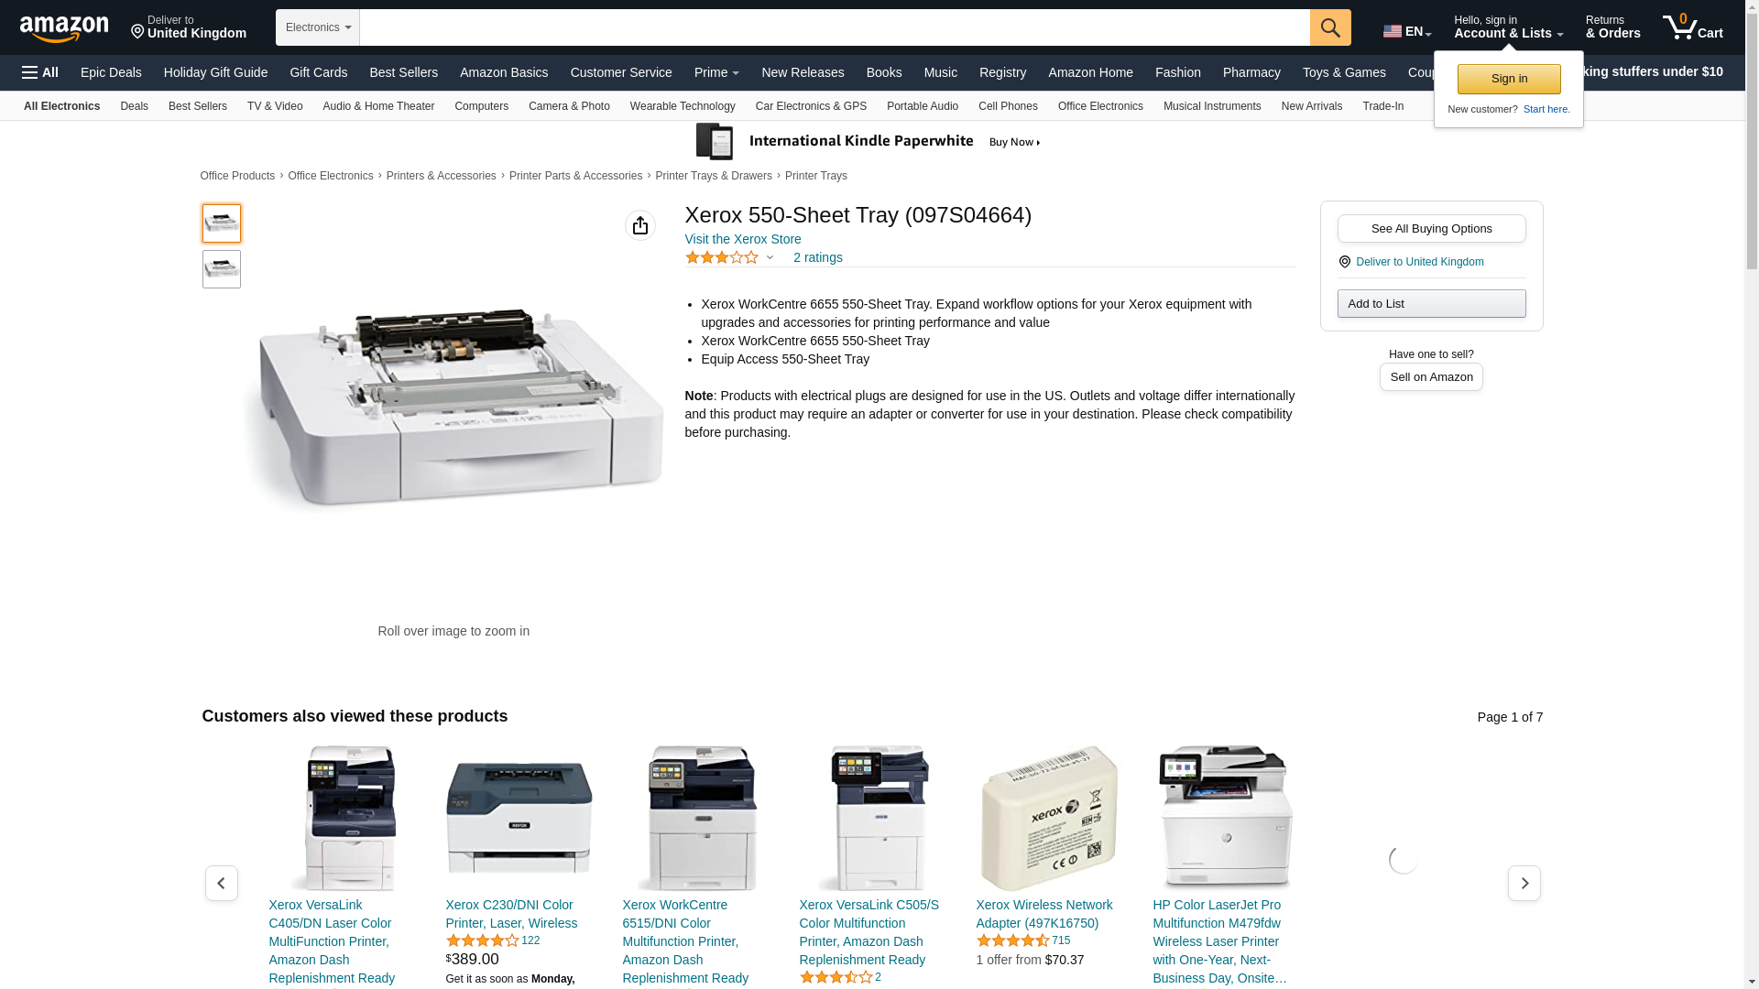The image size is (1759, 989).
Task: Open the Prime dropdown menu
Action: pyautogui.click(x=716, y=72)
